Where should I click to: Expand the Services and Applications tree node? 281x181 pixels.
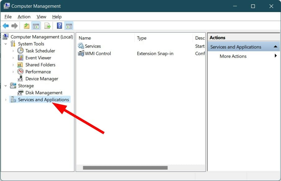point(5,99)
